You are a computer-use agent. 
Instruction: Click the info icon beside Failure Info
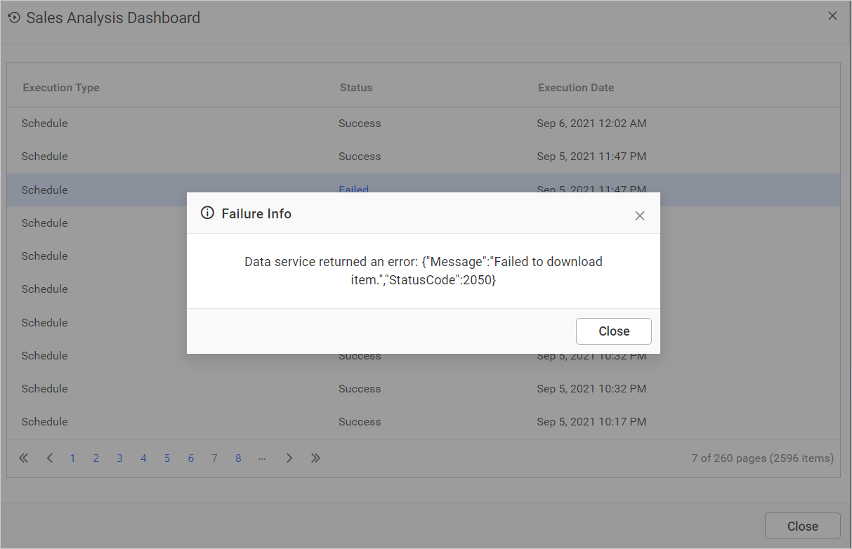[207, 213]
